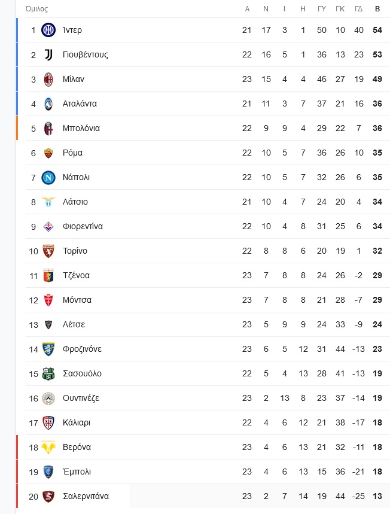Click the Atalanta logo icon

(x=48, y=104)
